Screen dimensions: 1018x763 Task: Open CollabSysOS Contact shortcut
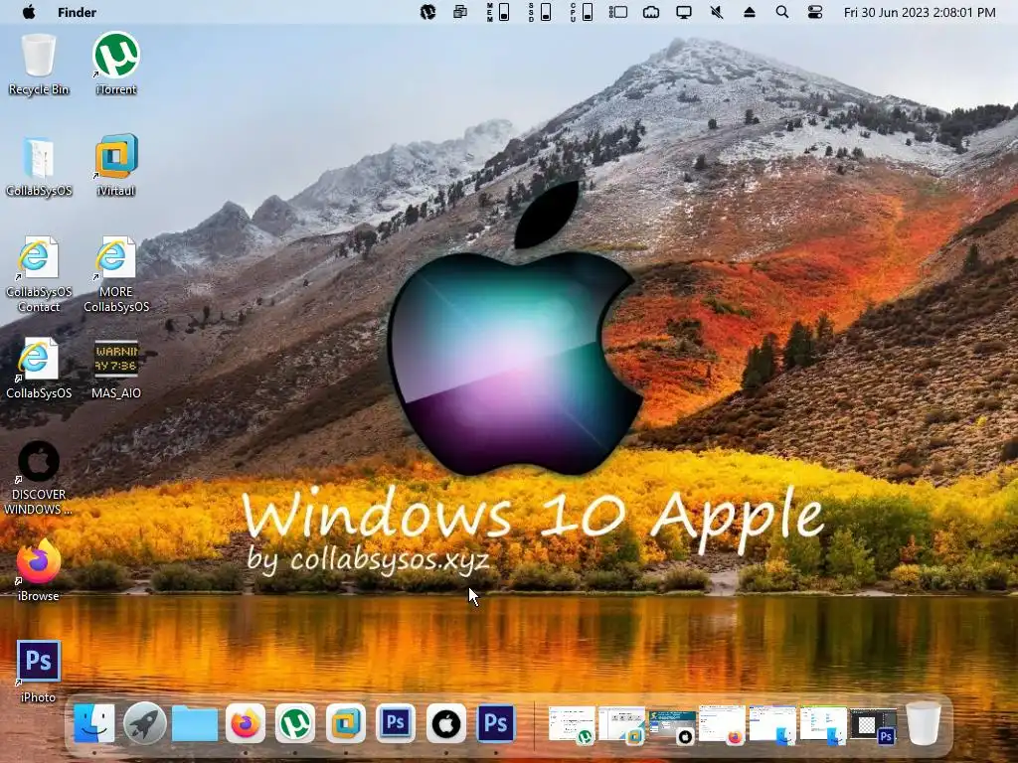[x=39, y=274]
